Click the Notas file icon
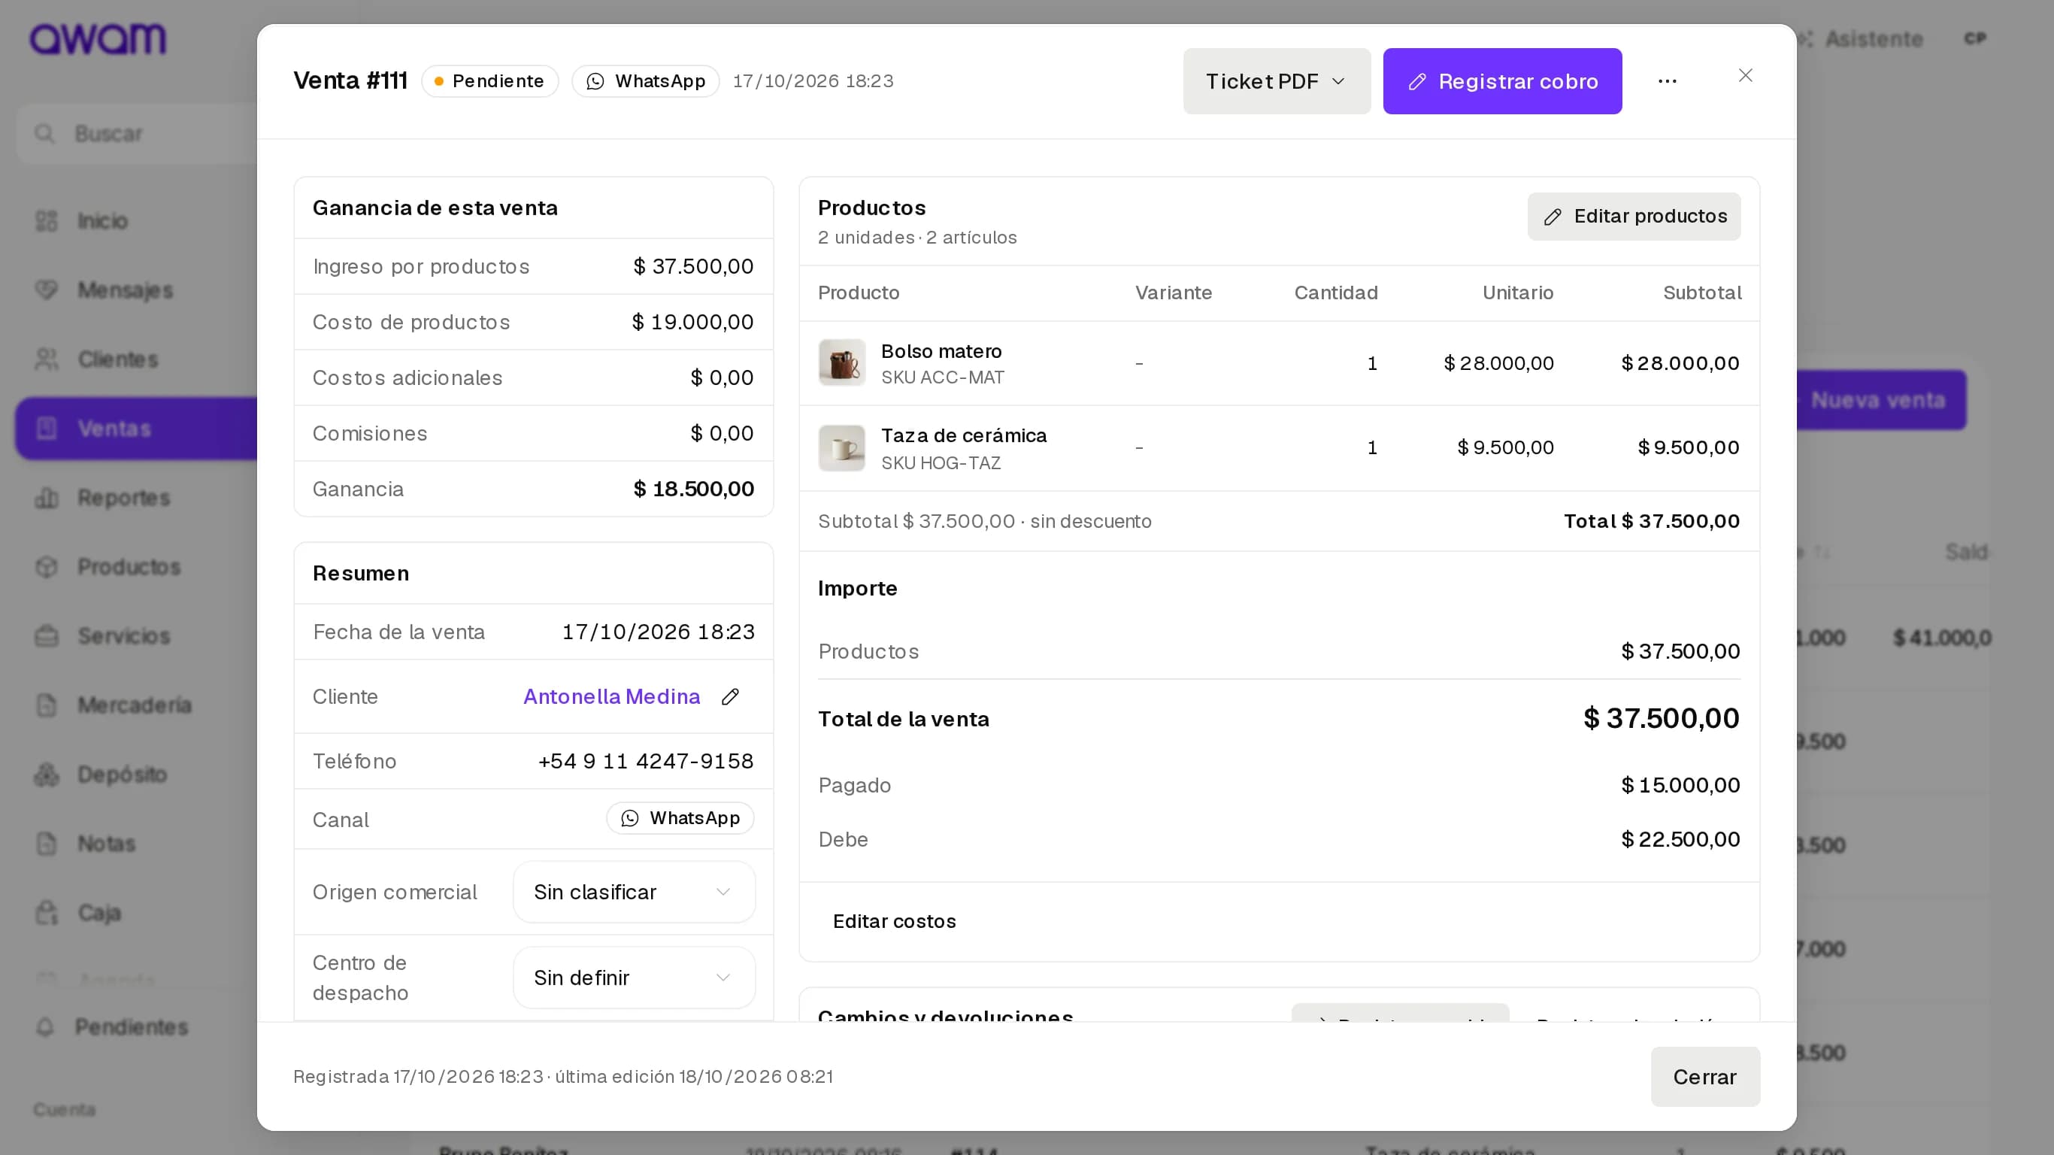Screen dimensions: 2054x1155 point(47,844)
